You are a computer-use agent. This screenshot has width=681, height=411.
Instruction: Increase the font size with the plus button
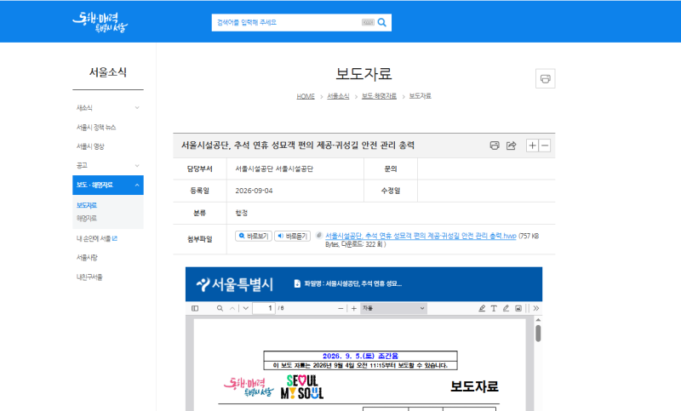(532, 146)
